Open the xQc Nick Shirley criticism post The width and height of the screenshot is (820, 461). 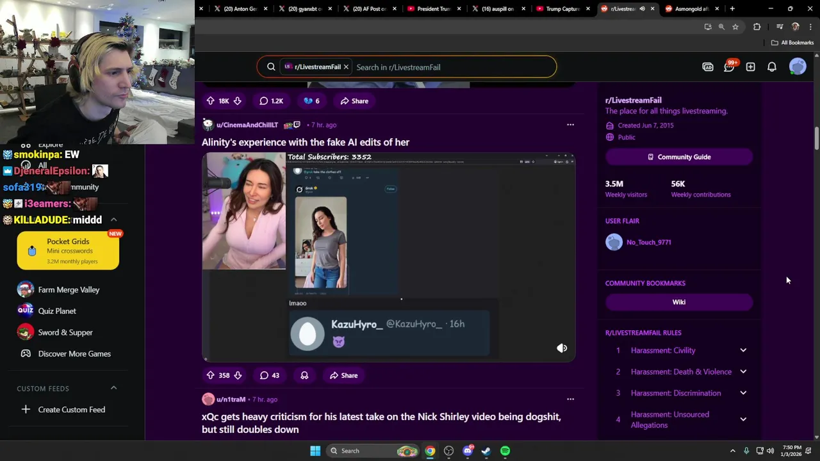pos(381,423)
